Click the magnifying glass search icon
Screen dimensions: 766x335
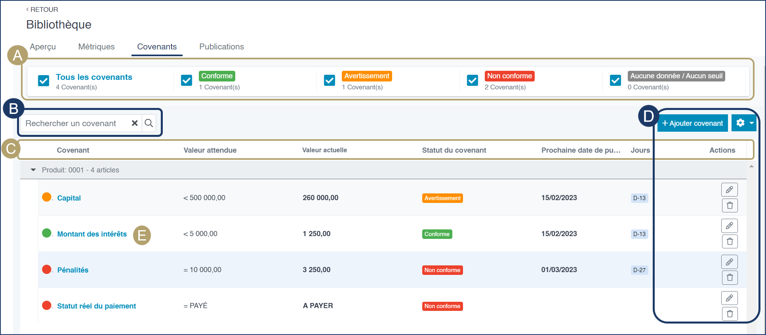(x=149, y=123)
